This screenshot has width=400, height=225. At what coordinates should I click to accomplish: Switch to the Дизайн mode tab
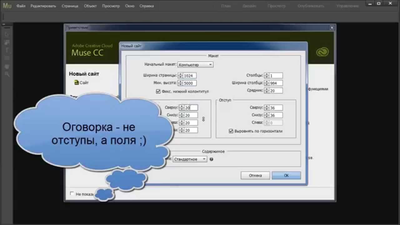click(249, 6)
